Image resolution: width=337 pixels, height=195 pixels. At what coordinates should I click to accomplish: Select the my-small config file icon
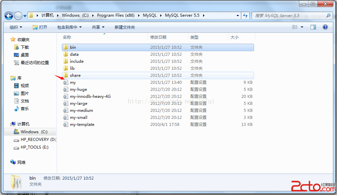point(66,118)
